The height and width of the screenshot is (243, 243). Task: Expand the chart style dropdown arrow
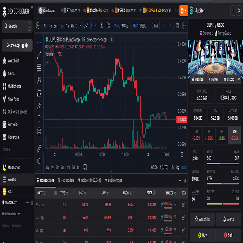coord(96,26)
